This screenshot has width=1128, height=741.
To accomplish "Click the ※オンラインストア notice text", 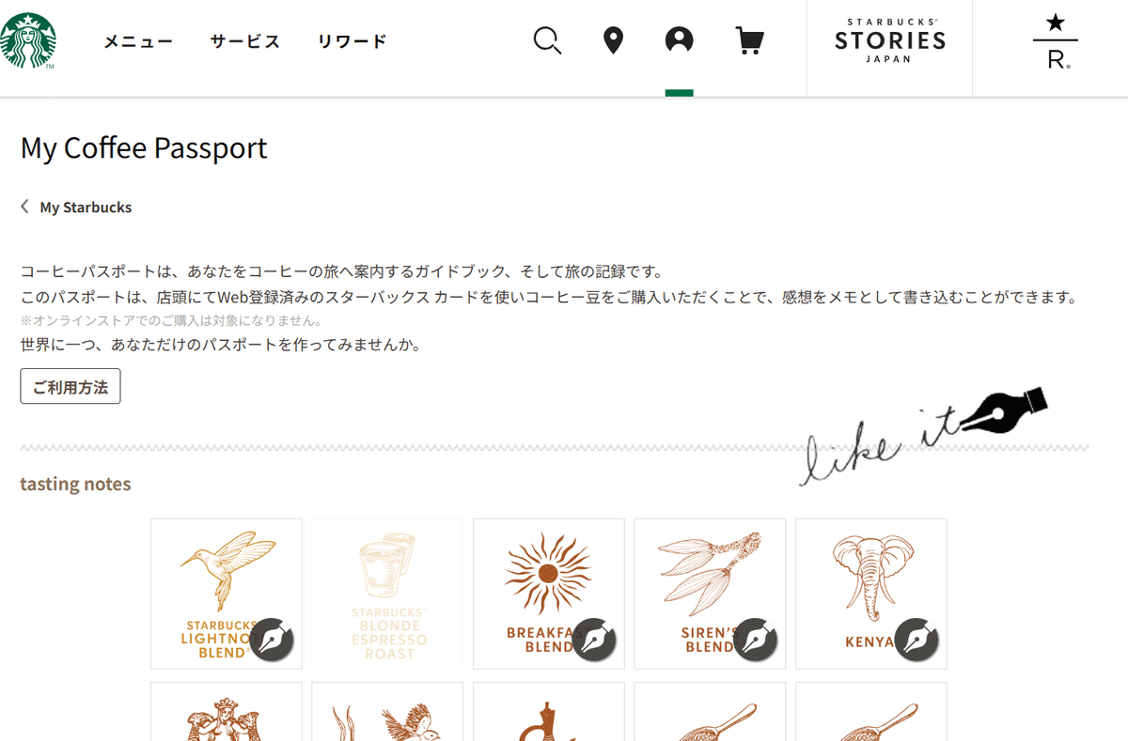I will click(x=171, y=321).
